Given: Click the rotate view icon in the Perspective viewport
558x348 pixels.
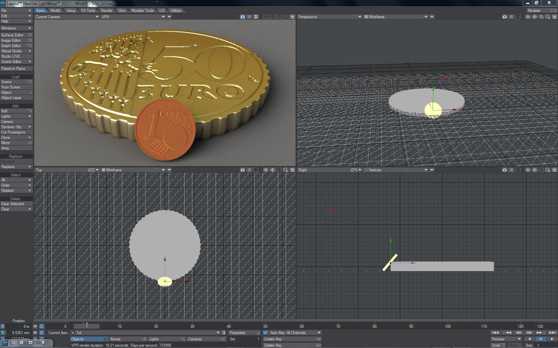Looking at the screenshot, I should tap(541, 17).
